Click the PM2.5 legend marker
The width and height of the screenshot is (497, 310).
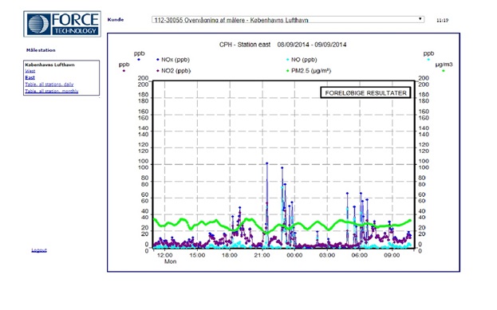coord(288,71)
